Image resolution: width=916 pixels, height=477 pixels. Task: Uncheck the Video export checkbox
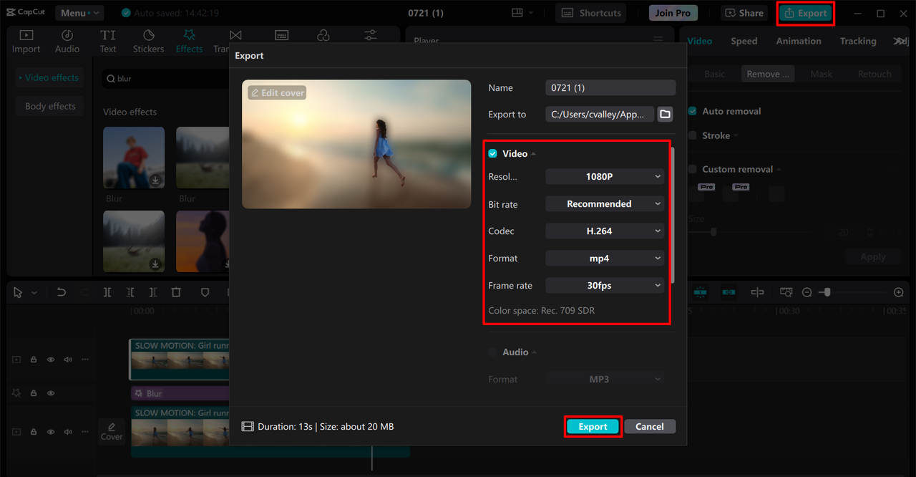492,154
